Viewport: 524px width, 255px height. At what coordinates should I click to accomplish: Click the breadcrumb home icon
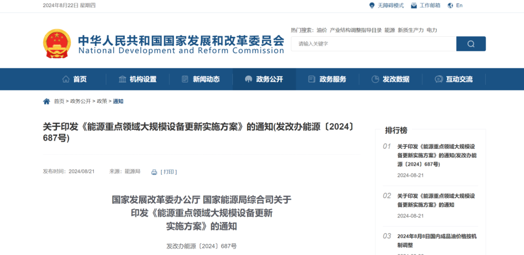point(47,101)
